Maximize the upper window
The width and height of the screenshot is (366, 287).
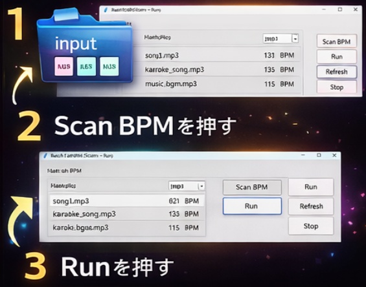coord(340,9)
